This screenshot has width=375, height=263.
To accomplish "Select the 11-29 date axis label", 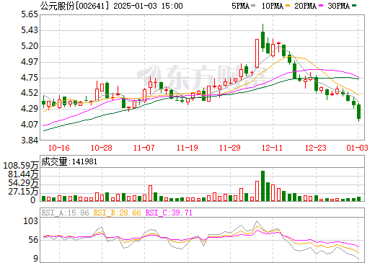I will [230, 148].
